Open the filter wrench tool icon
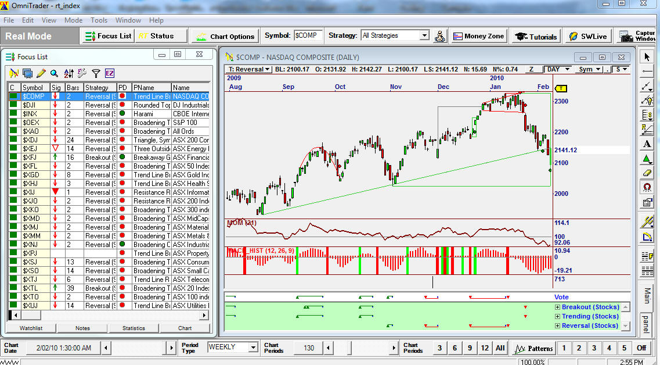 82,73
